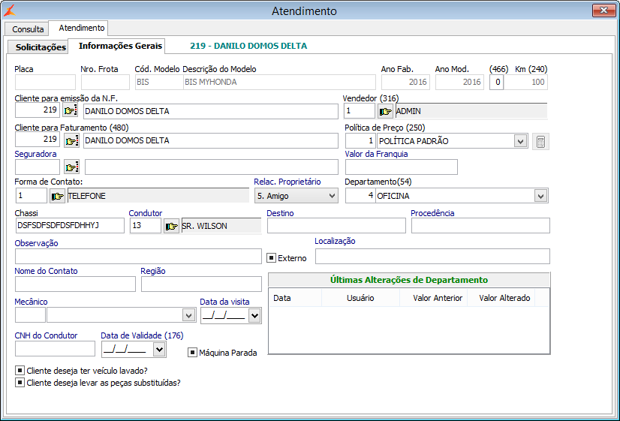
Task: Expand the Política de Preço dropdown
Action: tap(520, 141)
